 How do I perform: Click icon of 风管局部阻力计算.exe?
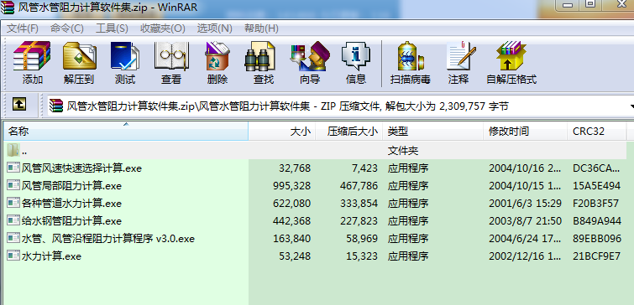[13, 185]
